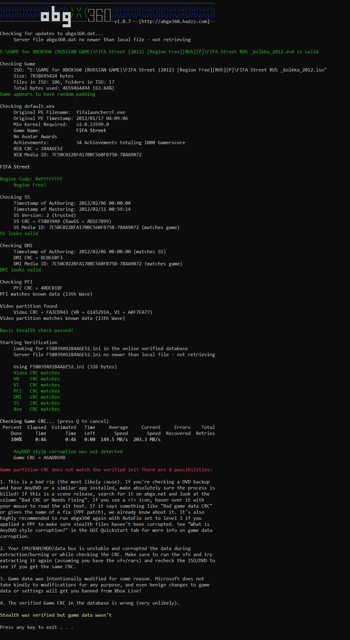Click 'Region Code: 0xFFFFFFFF'
350x640 pixels.
click(31, 179)
